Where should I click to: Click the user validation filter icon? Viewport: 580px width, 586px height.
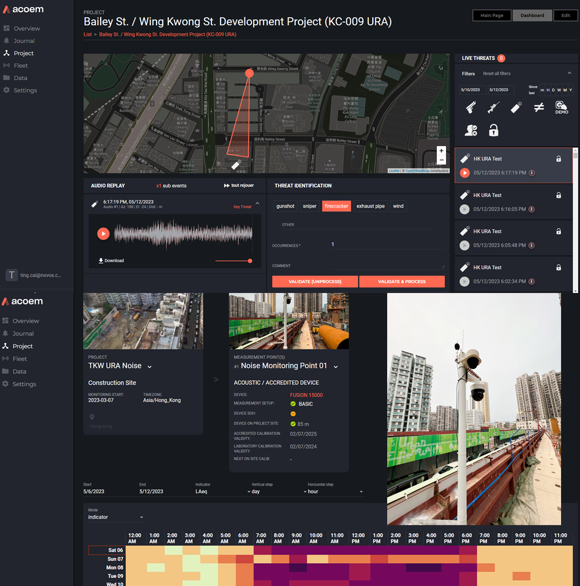pos(471,130)
